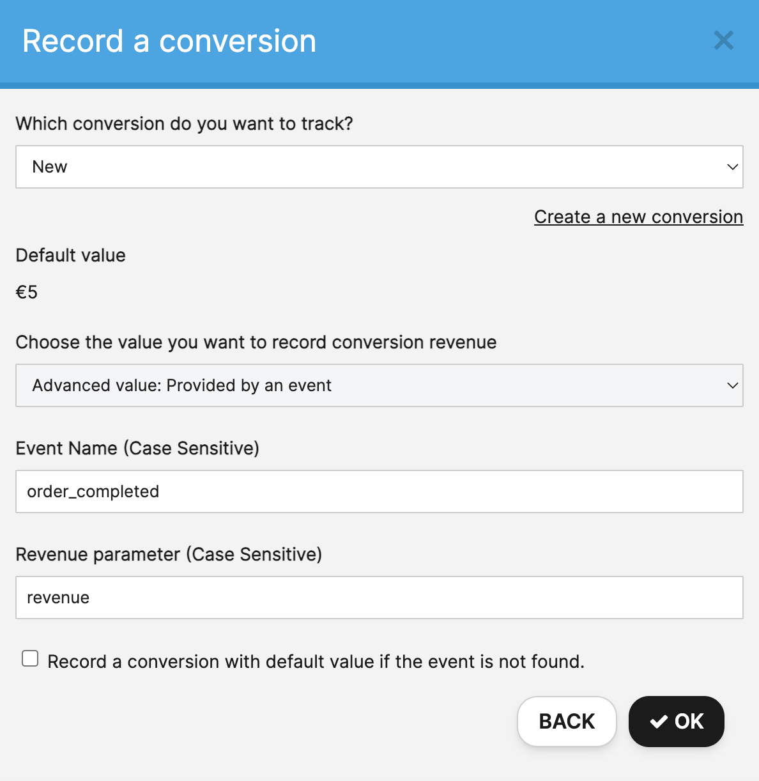Click the chevron of the Advanced value dropdown
The height and width of the screenshot is (781, 759).
pyautogui.click(x=732, y=385)
